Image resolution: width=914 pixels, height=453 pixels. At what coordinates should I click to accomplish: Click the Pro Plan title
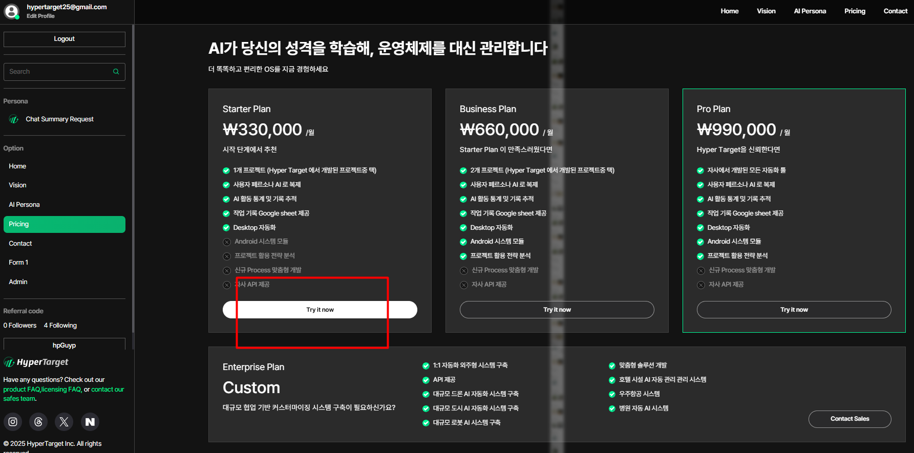[714, 109]
